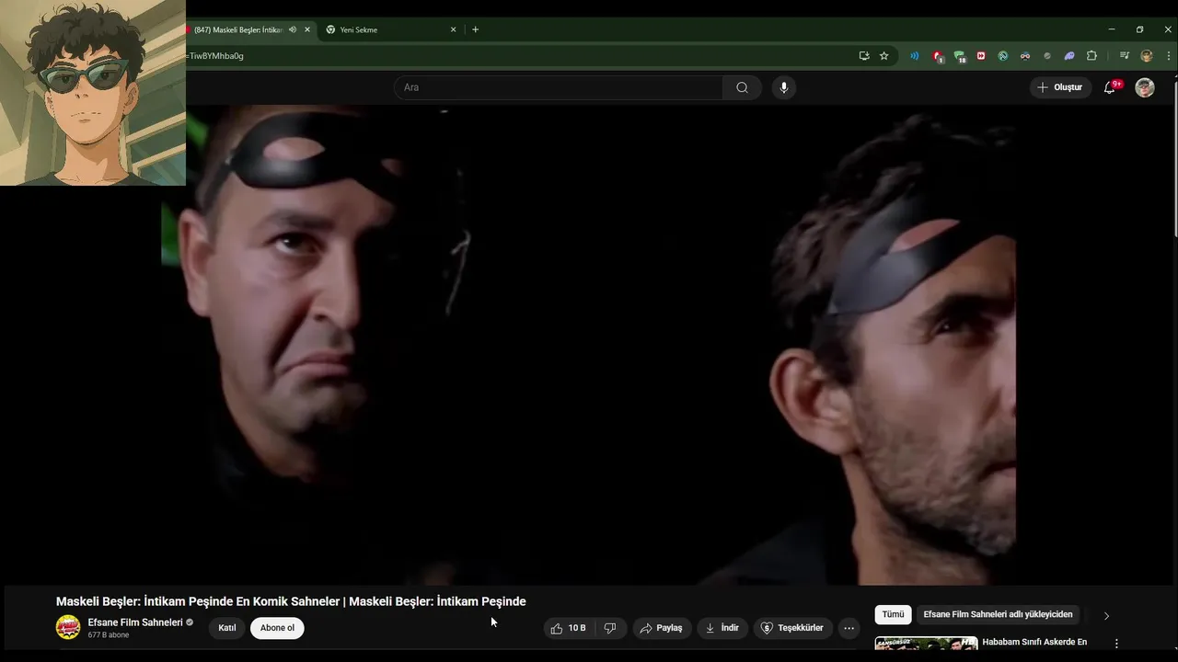Start voice search with the microphone icon
This screenshot has height=662, width=1178.
(784, 87)
